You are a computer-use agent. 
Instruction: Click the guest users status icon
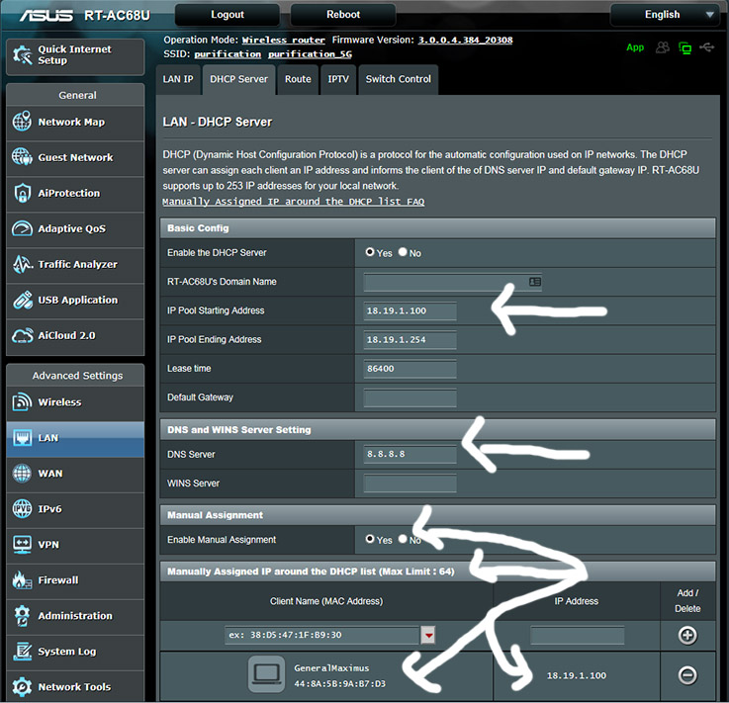[663, 47]
